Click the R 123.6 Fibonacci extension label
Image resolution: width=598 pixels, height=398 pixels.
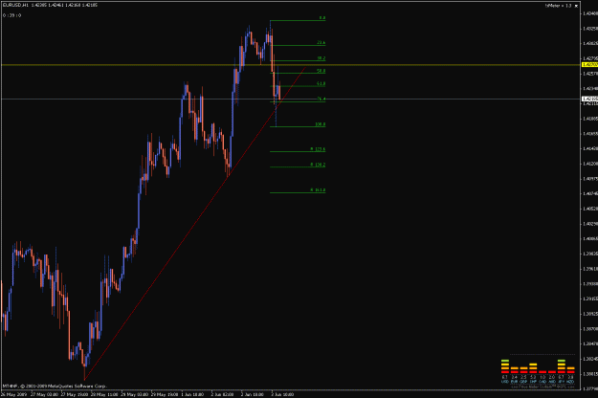click(x=318, y=149)
